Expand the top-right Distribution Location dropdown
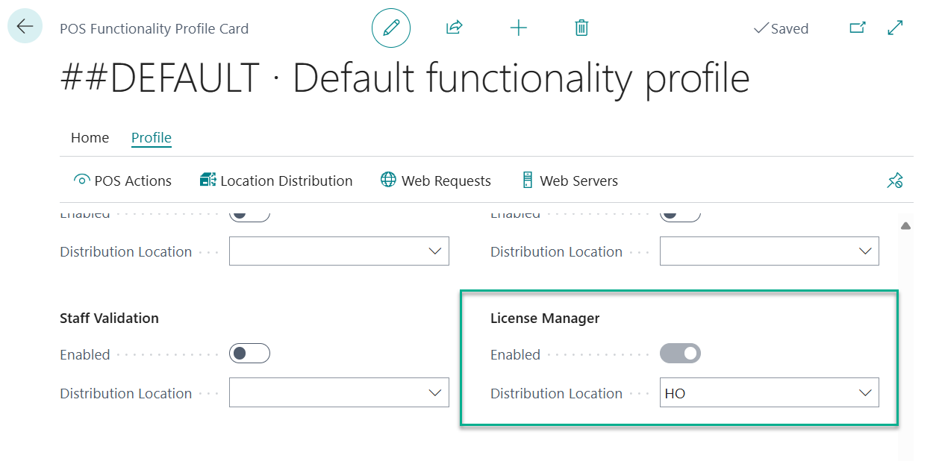The width and height of the screenshot is (942, 461). coord(865,251)
